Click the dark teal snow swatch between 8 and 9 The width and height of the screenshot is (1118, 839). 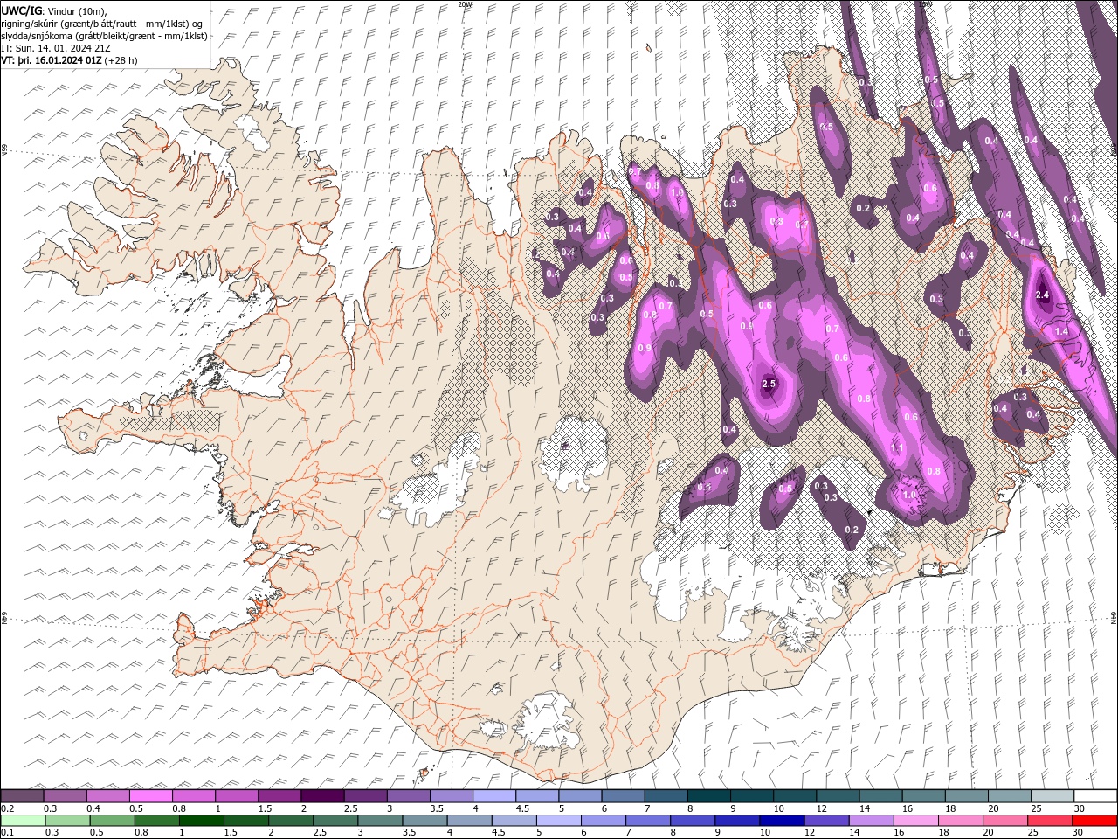[x=709, y=796]
